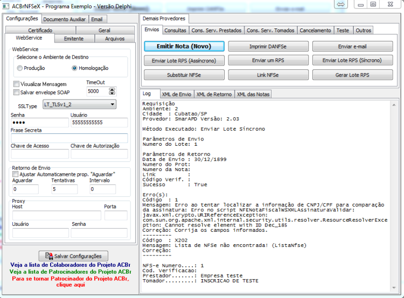Show the XML de Retorno tab
Viewport: 404px width, 298px height.
[214, 95]
